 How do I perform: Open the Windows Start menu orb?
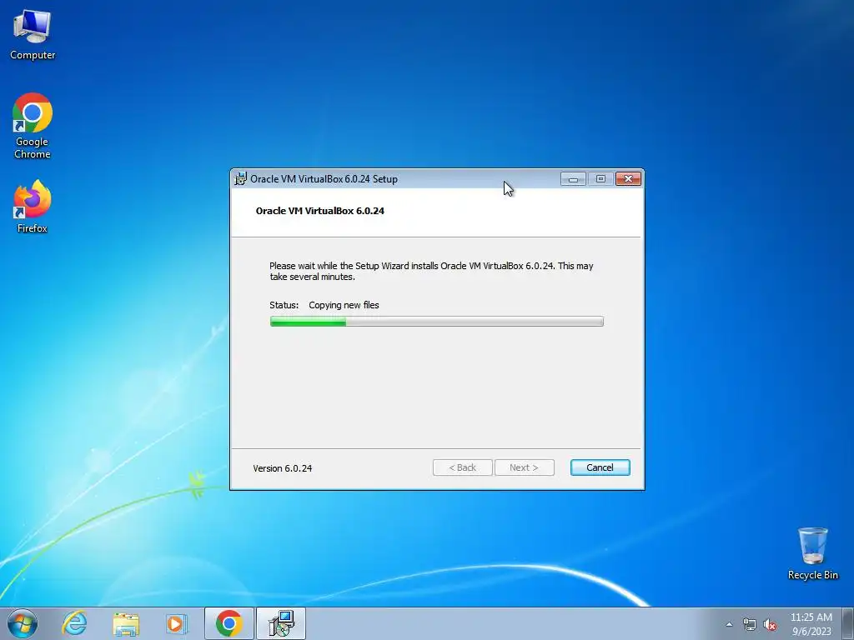coord(23,623)
